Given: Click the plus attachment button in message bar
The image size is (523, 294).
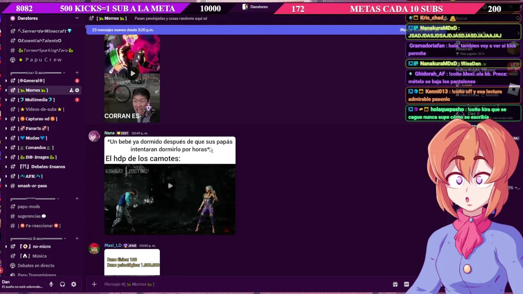Looking at the screenshot, I should (94, 284).
